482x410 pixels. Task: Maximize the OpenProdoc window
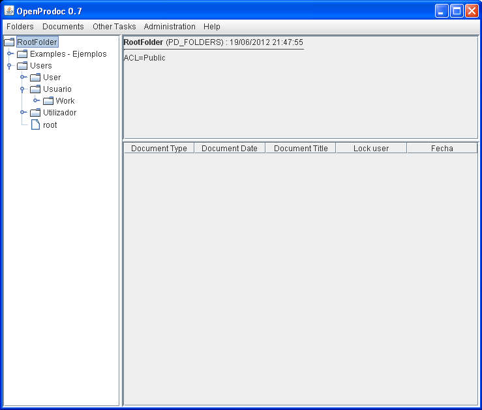coord(457,11)
